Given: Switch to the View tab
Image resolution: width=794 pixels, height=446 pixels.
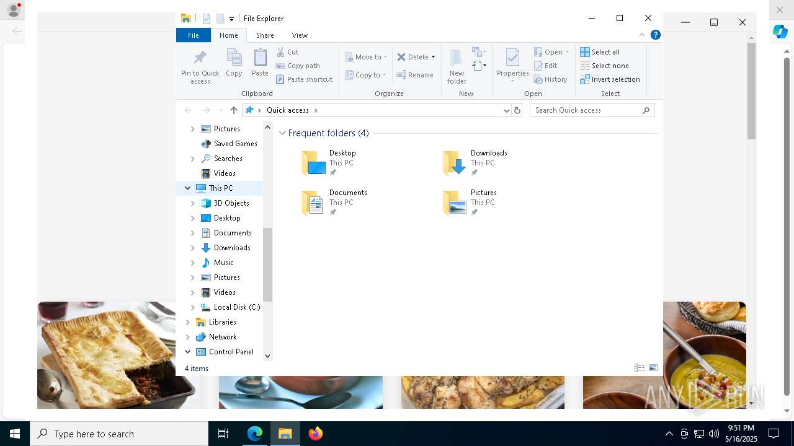Looking at the screenshot, I should click(x=300, y=35).
